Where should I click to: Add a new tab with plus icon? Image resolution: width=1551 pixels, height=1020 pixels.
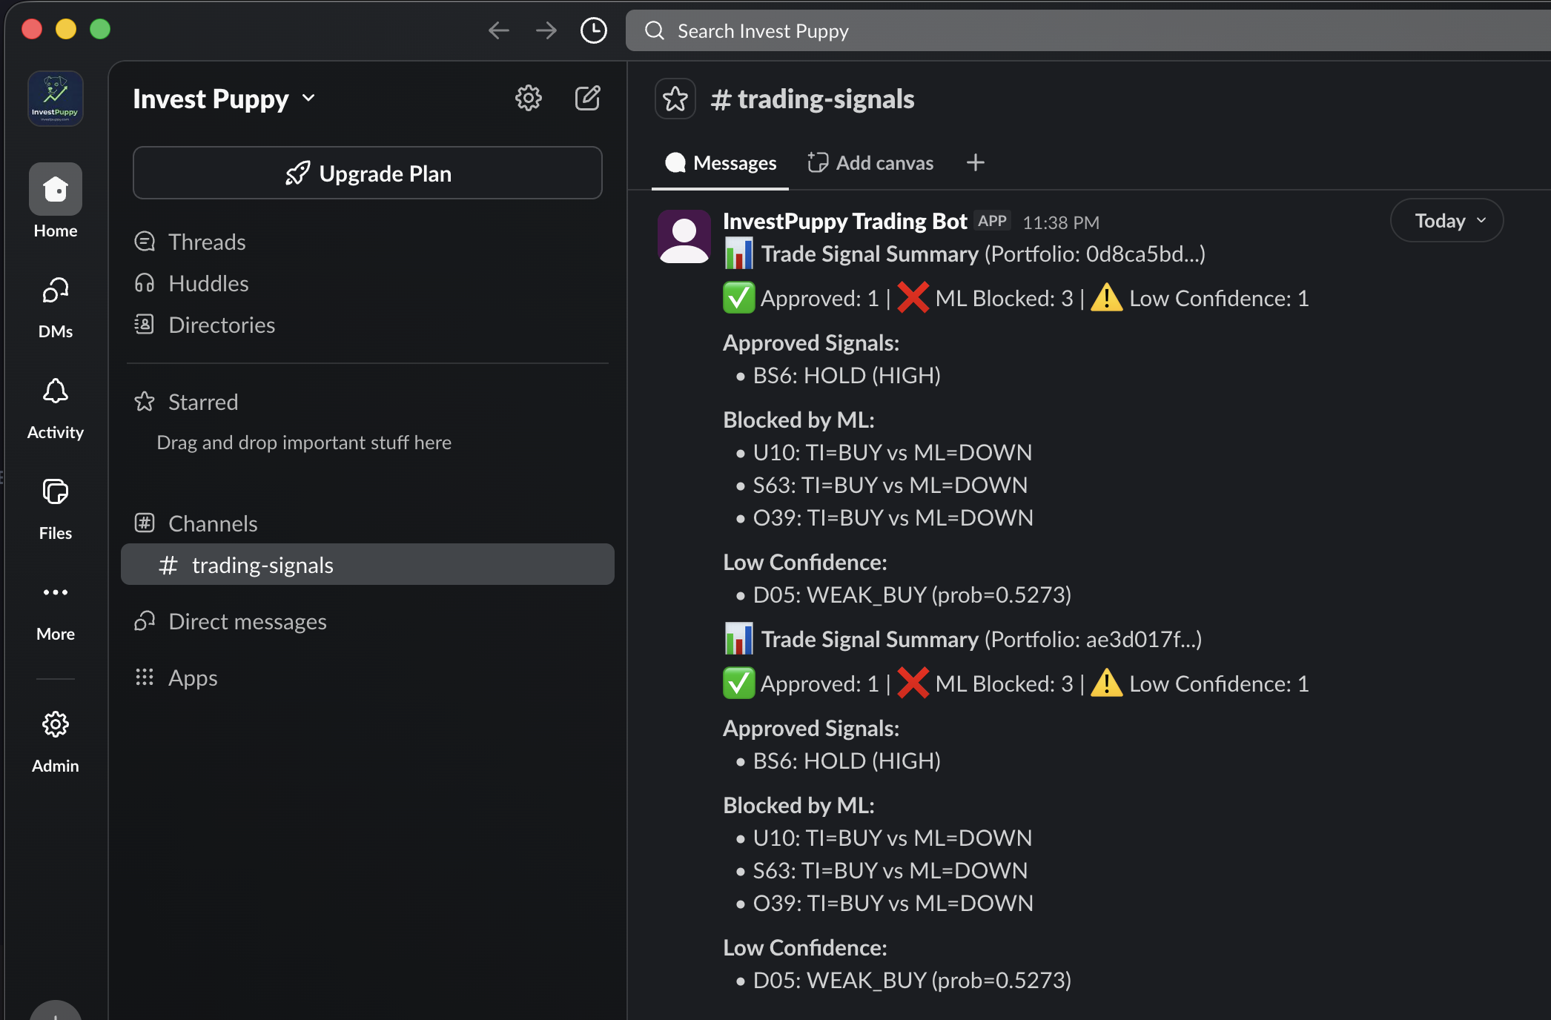point(976,162)
